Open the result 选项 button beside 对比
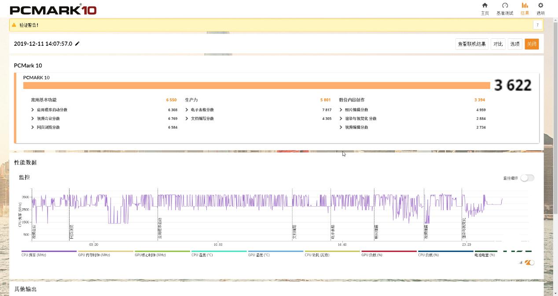The width and height of the screenshot is (558, 296). 515,44
